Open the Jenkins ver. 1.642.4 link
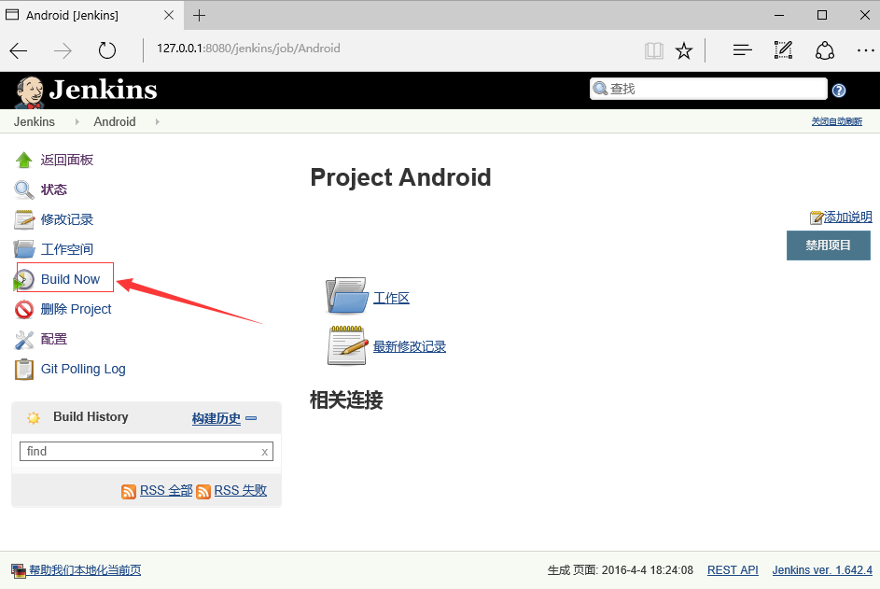 [x=822, y=570]
